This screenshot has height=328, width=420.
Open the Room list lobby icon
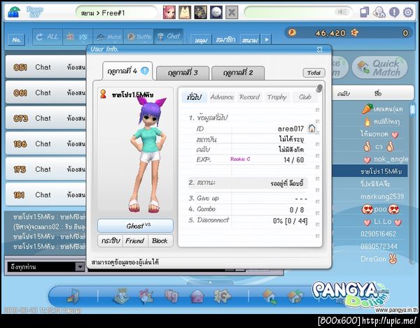(14, 12)
